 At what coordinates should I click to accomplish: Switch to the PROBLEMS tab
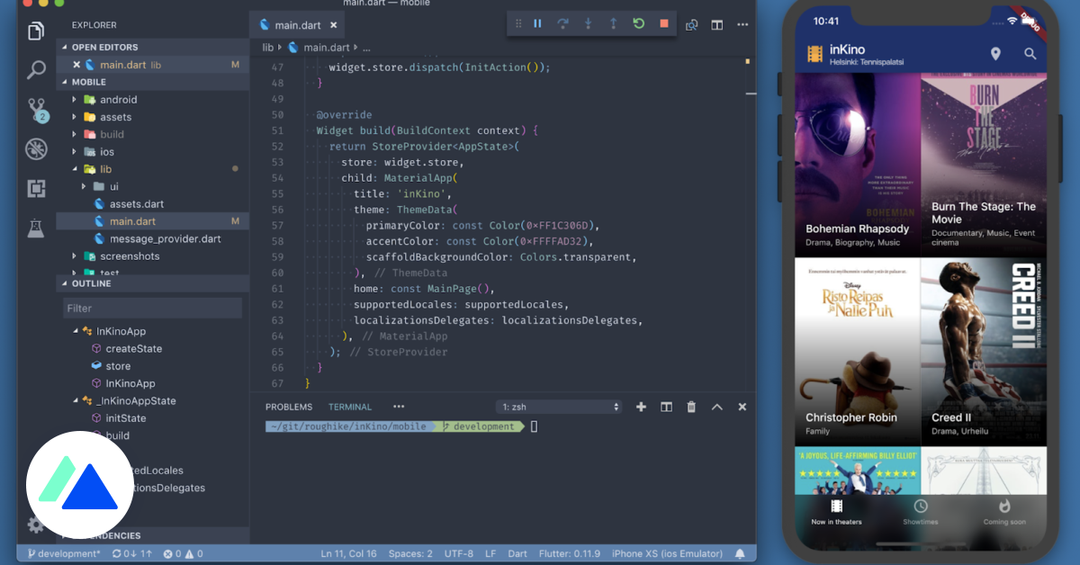(x=288, y=407)
